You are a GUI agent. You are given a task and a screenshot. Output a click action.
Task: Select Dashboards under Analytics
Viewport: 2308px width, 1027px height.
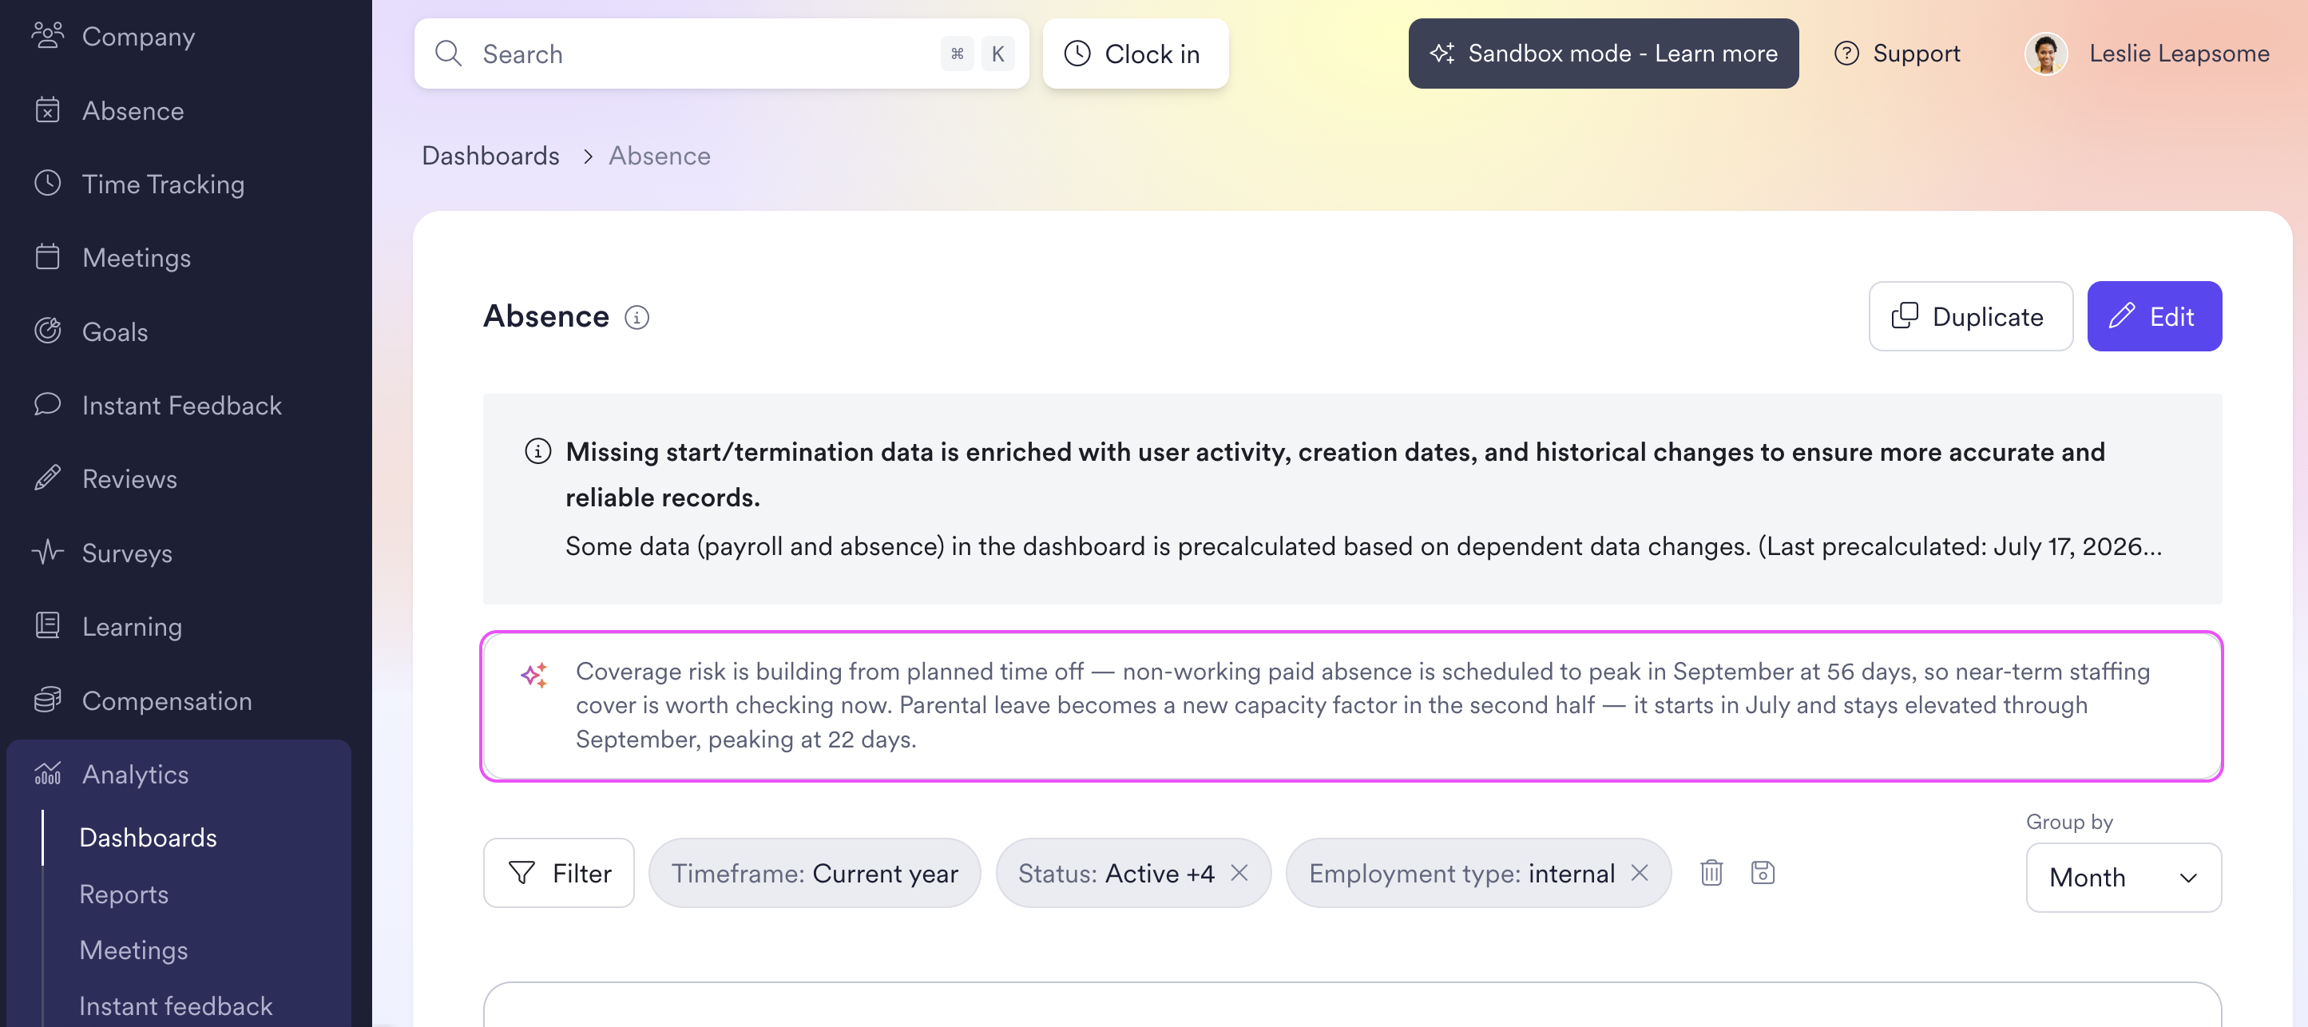(148, 838)
